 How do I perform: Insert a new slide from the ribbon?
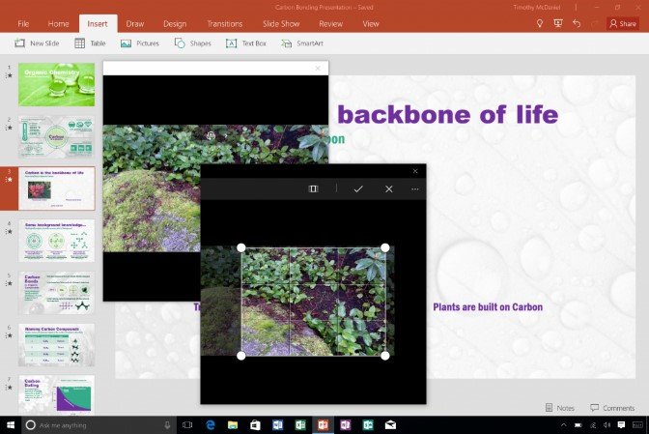[x=37, y=43]
